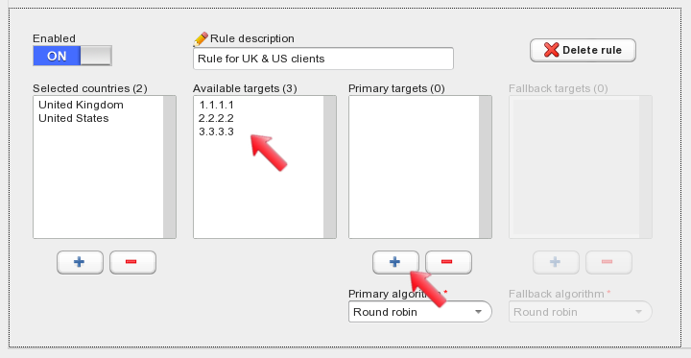Click into the Rule description text field
The width and height of the screenshot is (691, 358).
[323, 59]
